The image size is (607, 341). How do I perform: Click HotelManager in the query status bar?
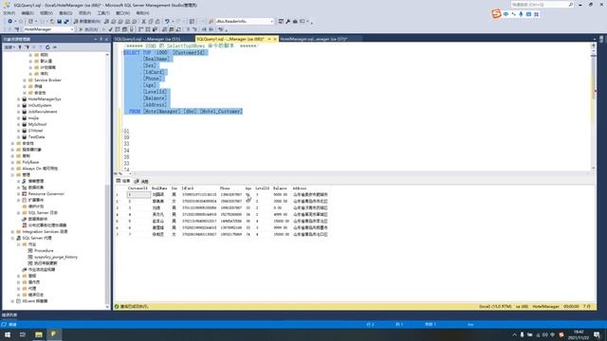click(x=546, y=307)
